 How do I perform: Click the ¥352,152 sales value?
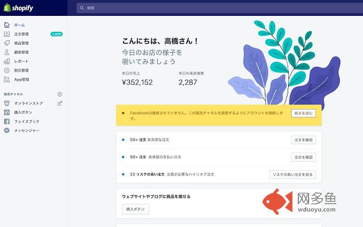pos(137,82)
